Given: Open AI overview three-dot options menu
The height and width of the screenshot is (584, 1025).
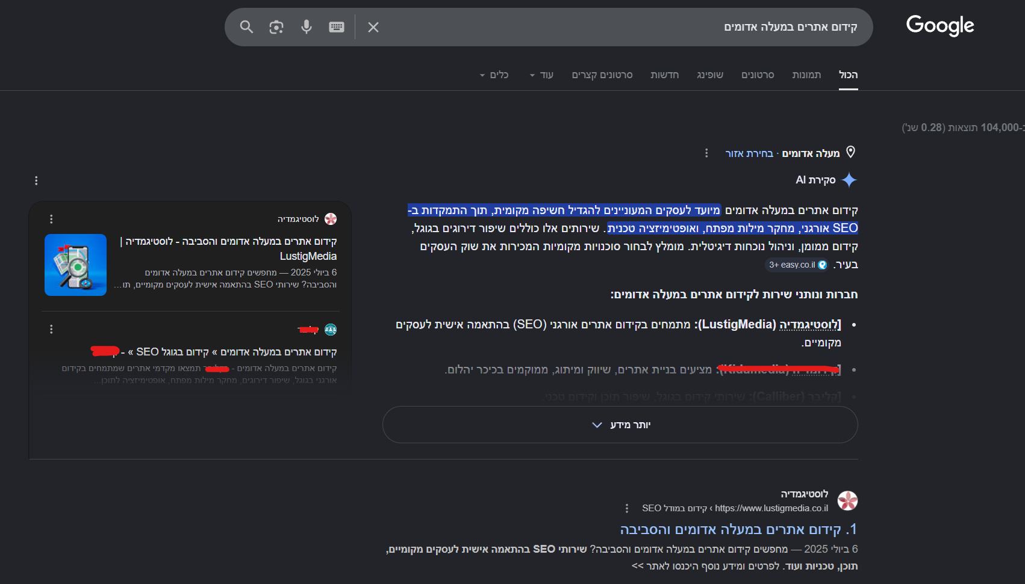Looking at the screenshot, I should point(36,180).
